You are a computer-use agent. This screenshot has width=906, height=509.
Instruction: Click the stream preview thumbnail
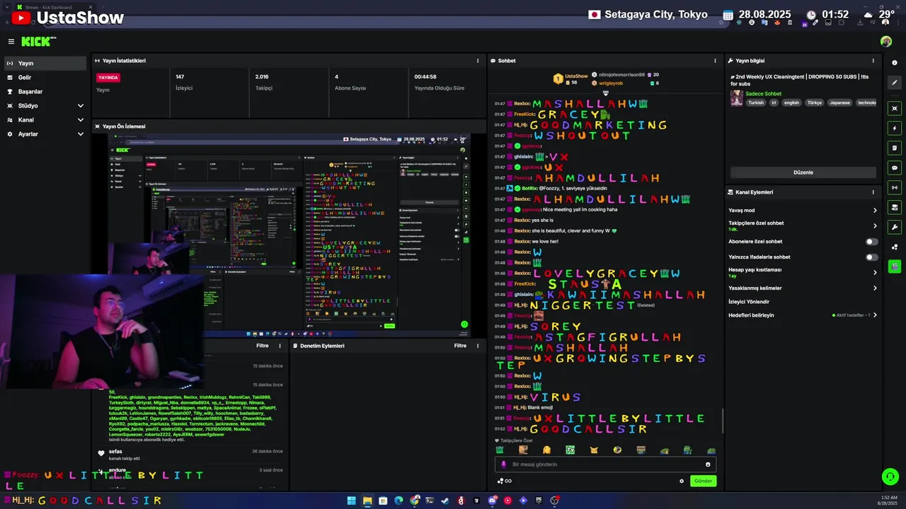[289, 235]
